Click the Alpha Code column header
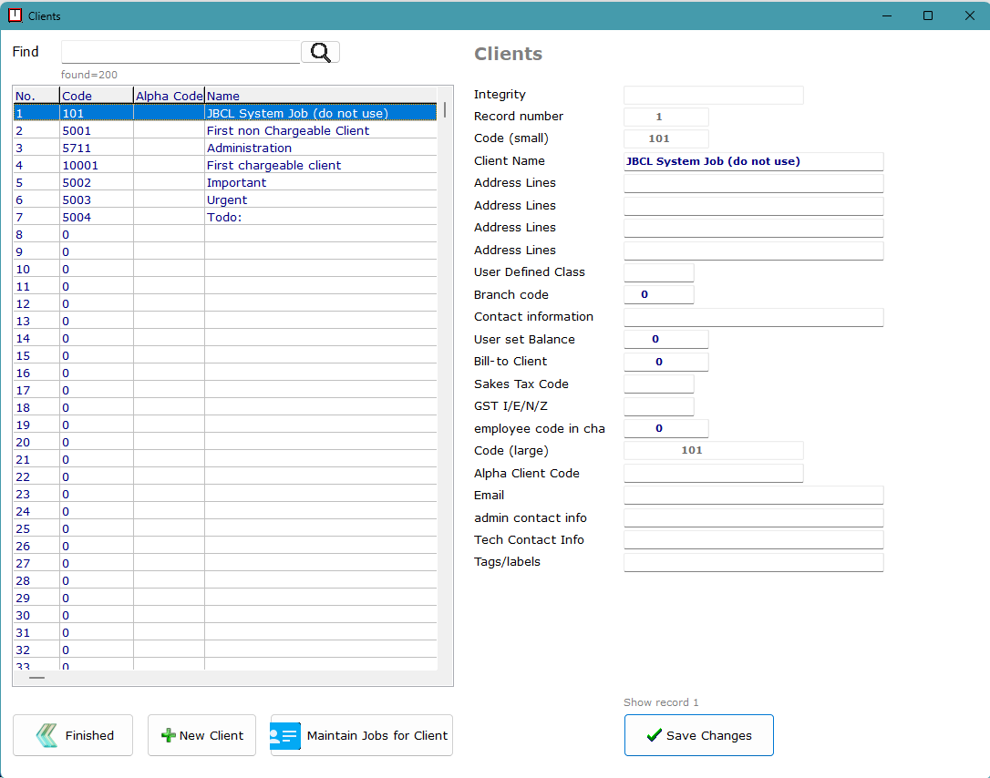990x778 pixels. (x=169, y=96)
